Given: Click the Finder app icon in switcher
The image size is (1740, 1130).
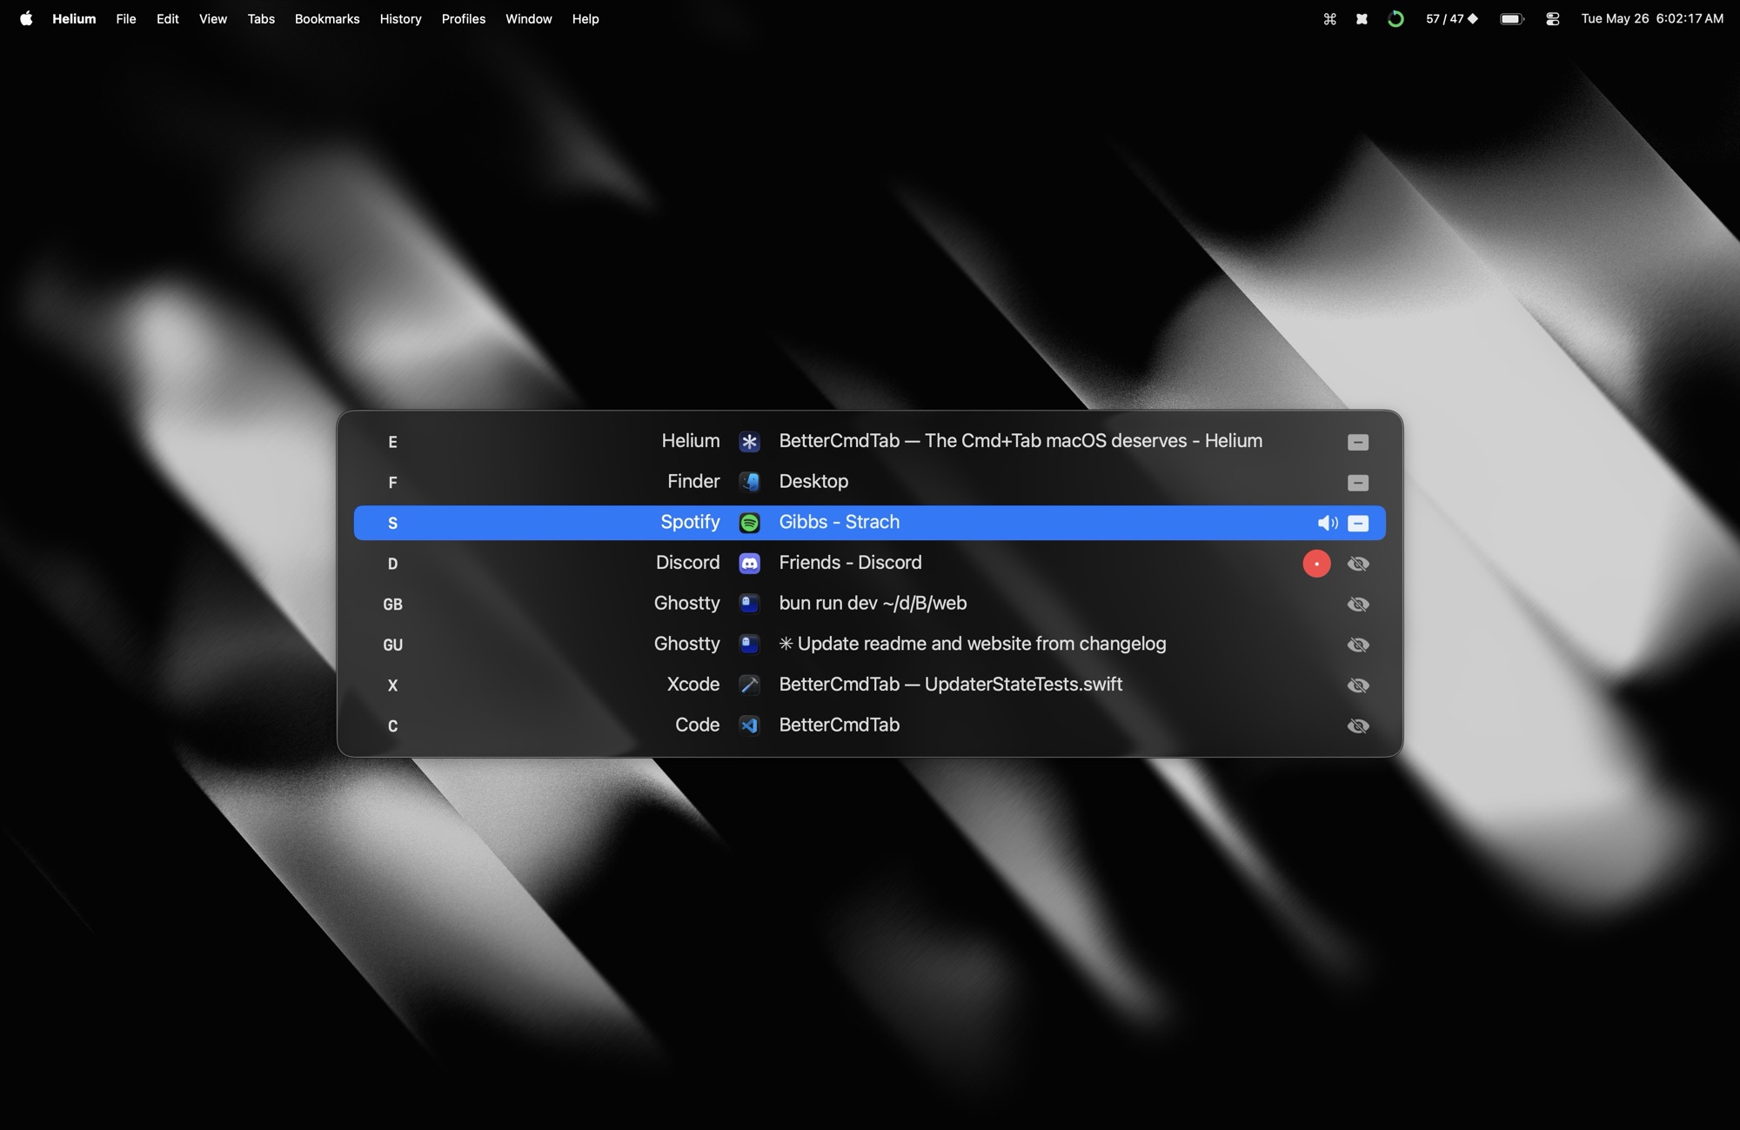Looking at the screenshot, I should coord(749,482).
